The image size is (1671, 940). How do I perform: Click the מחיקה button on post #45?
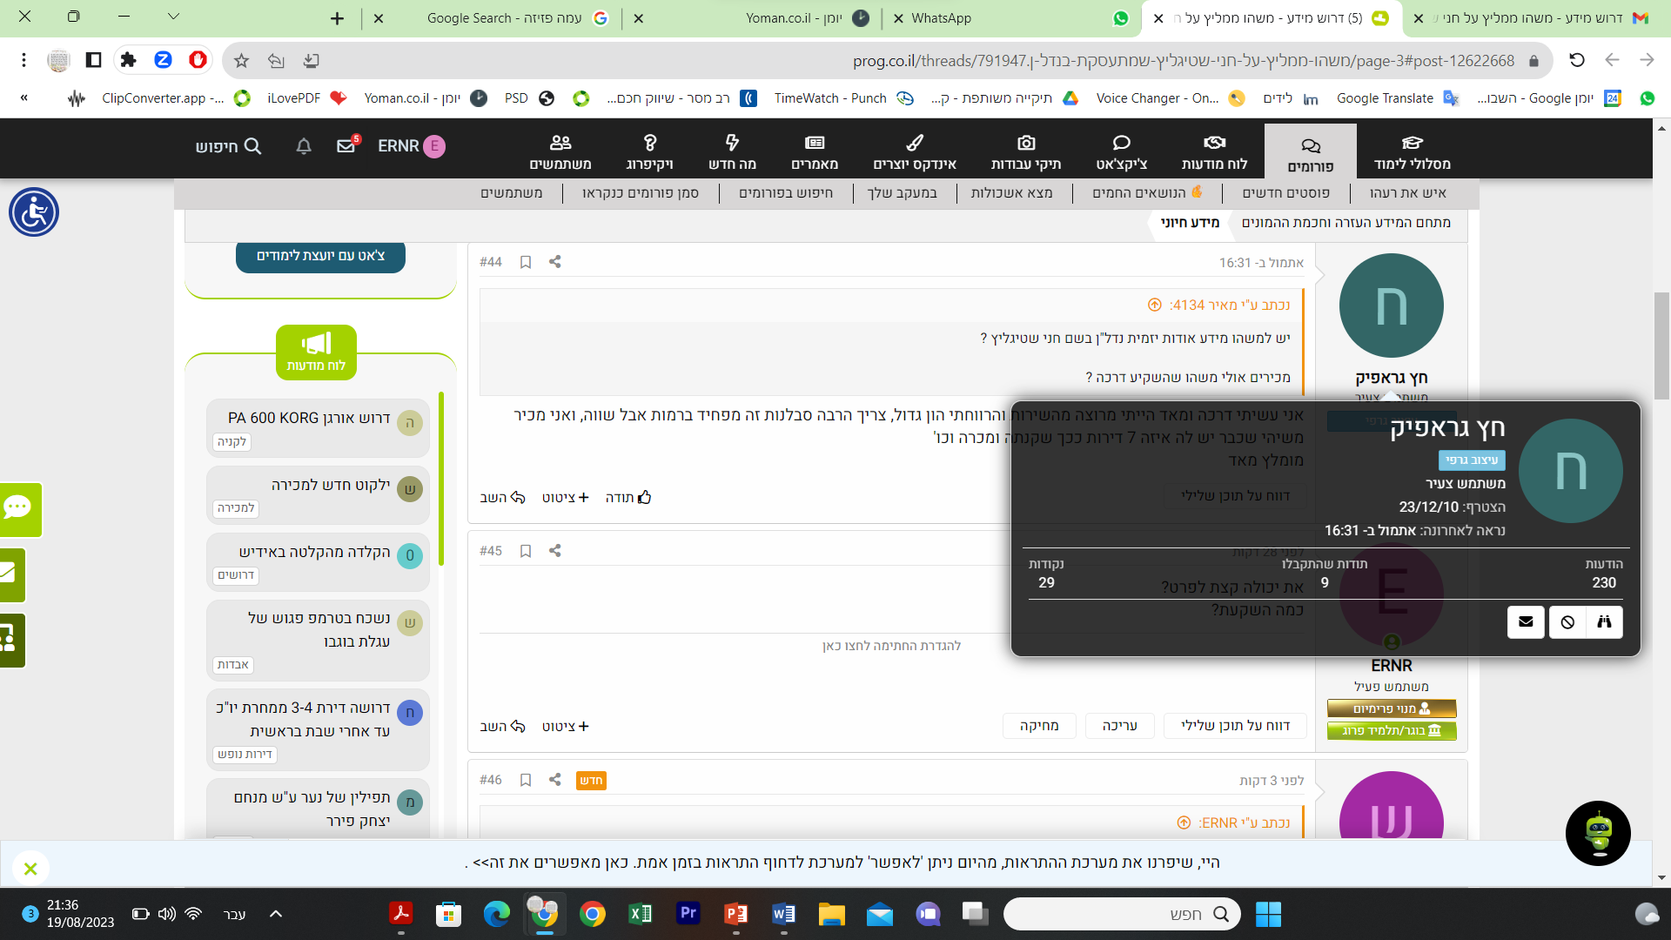pos(1039,726)
